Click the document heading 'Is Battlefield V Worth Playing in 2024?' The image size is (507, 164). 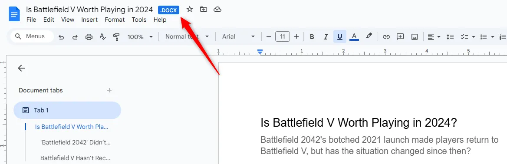click(359, 123)
